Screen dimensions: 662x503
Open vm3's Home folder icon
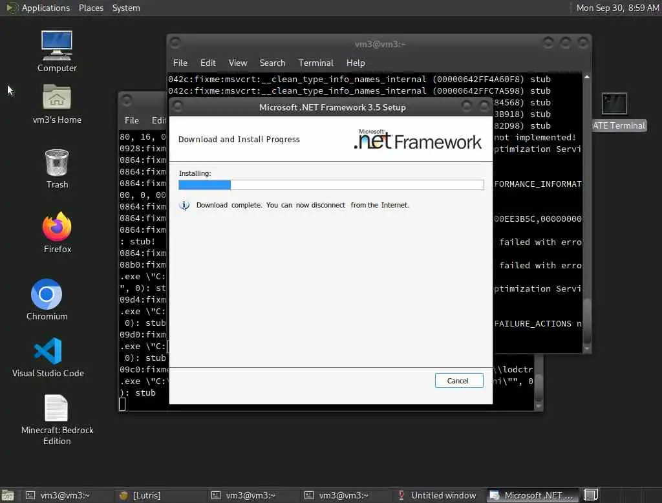pos(57,103)
